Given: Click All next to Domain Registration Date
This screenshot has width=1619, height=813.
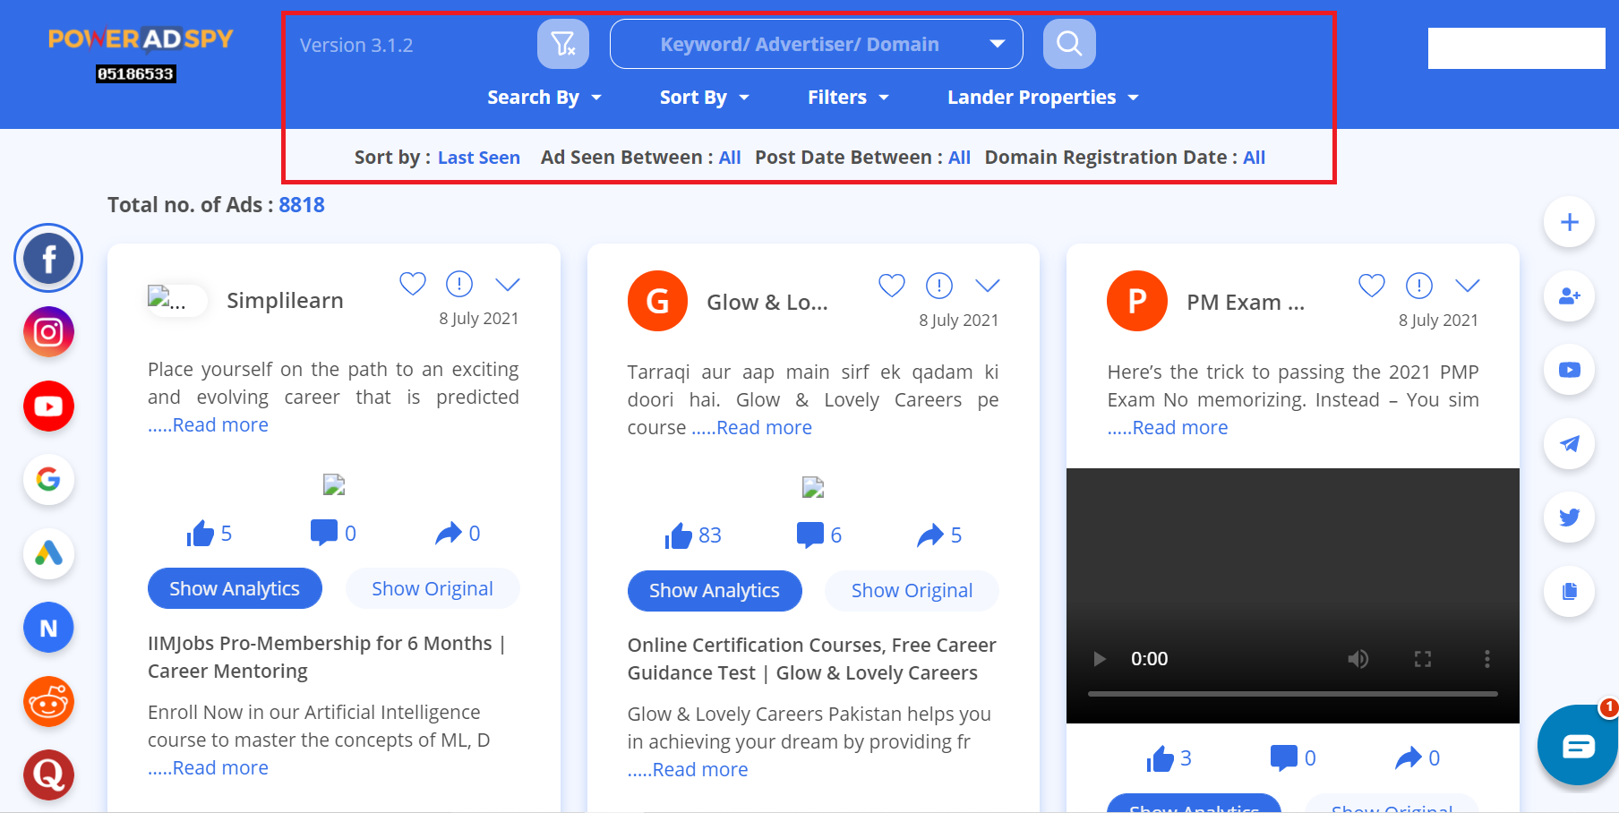Looking at the screenshot, I should point(1254,158).
